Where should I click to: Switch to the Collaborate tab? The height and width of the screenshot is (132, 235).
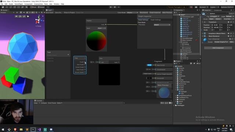pos(217,10)
